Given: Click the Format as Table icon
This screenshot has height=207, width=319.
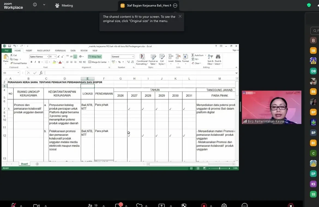Looking at the screenshot, I should [x=153, y=57].
